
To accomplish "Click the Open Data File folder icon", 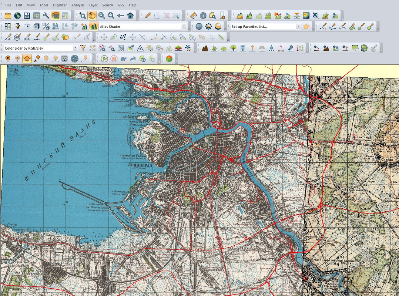I will 8,16.
